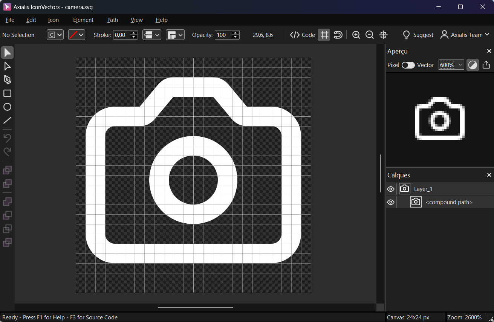Open the stroke color dropdown

point(76,35)
